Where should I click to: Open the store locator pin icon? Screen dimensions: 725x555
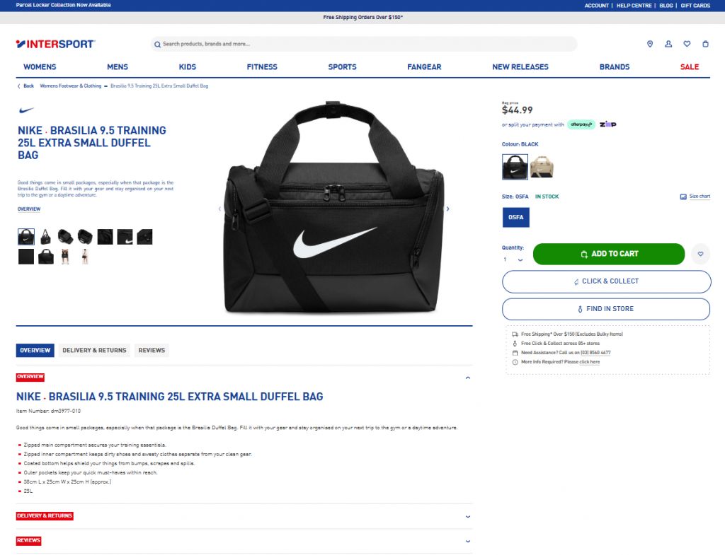[x=650, y=44]
